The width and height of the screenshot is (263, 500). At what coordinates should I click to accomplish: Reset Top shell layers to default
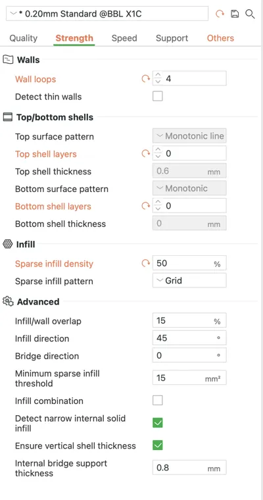(146, 154)
